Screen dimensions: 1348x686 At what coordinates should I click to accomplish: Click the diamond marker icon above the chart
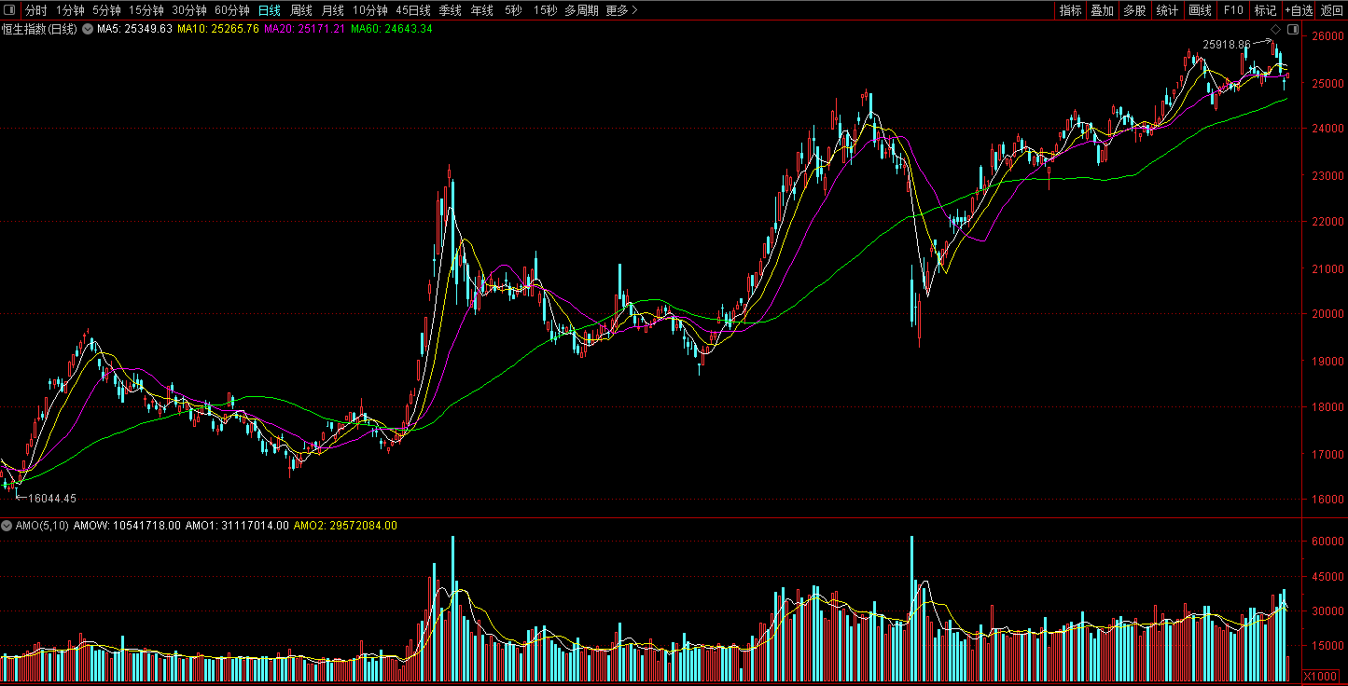[1275, 30]
